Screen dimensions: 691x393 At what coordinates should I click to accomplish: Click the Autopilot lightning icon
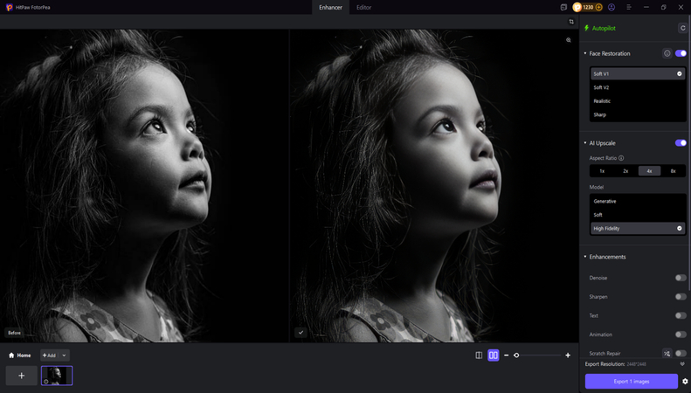point(586,28)
